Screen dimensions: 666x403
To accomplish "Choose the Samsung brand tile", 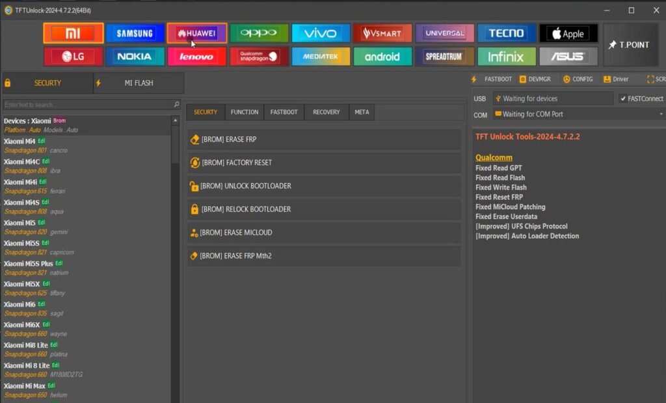I will coord(135,33).
